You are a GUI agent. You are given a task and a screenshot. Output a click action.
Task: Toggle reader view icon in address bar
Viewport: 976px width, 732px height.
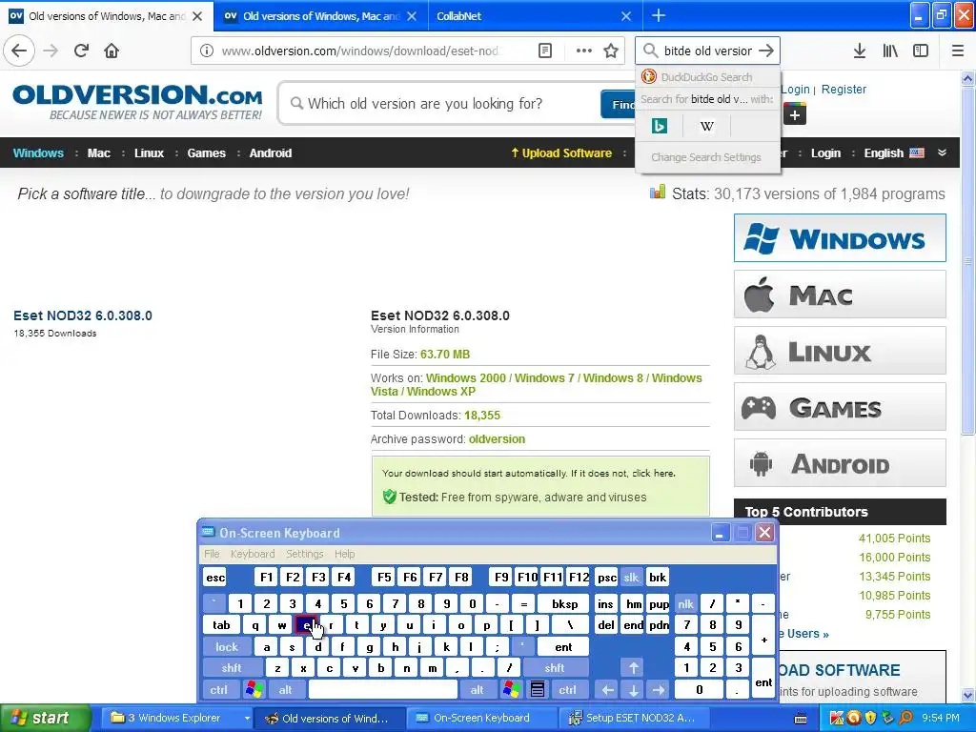coord(544,51)
